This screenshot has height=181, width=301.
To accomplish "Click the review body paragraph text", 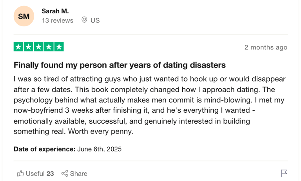I will [x=150, y=105].
